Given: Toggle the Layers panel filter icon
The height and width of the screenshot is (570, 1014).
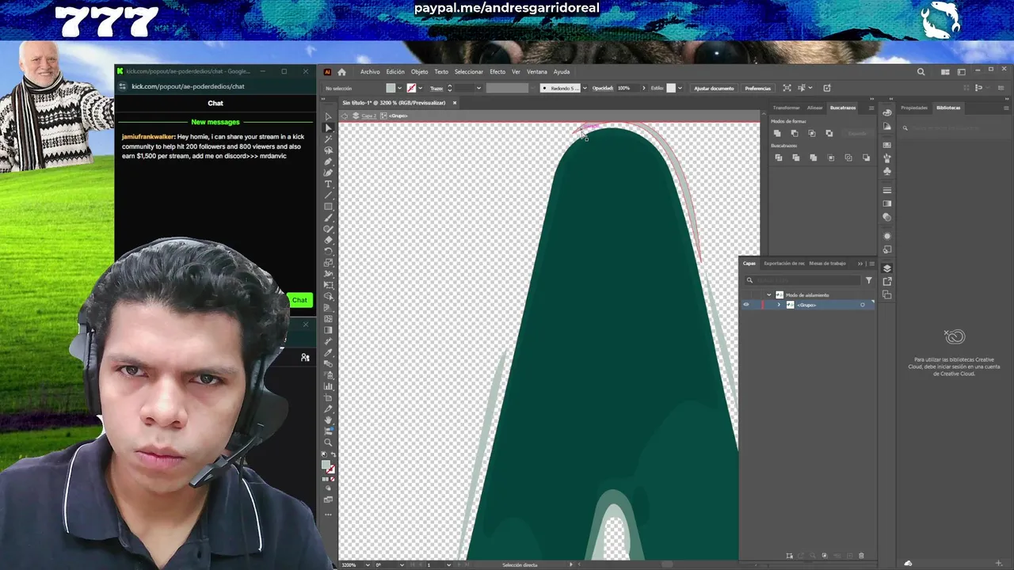Looking at the screenshot, I should click(x=869, y=280).
